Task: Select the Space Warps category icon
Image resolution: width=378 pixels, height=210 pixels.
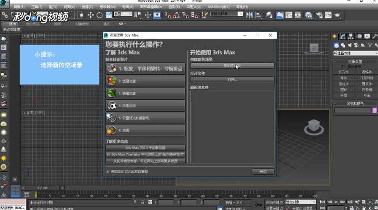Action: point(370,45)
